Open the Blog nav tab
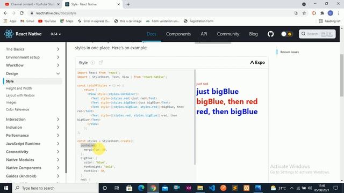 pos(253,34)
